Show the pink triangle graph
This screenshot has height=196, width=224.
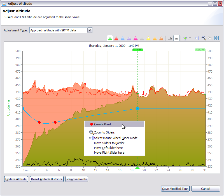coord(136,38)
